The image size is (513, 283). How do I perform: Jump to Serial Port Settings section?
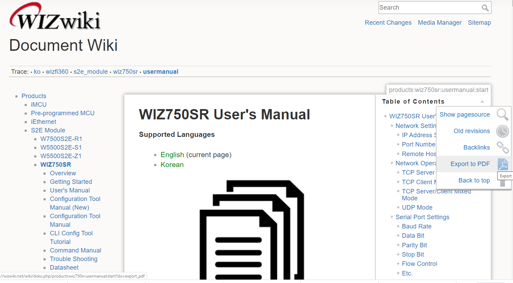point(422,217)
